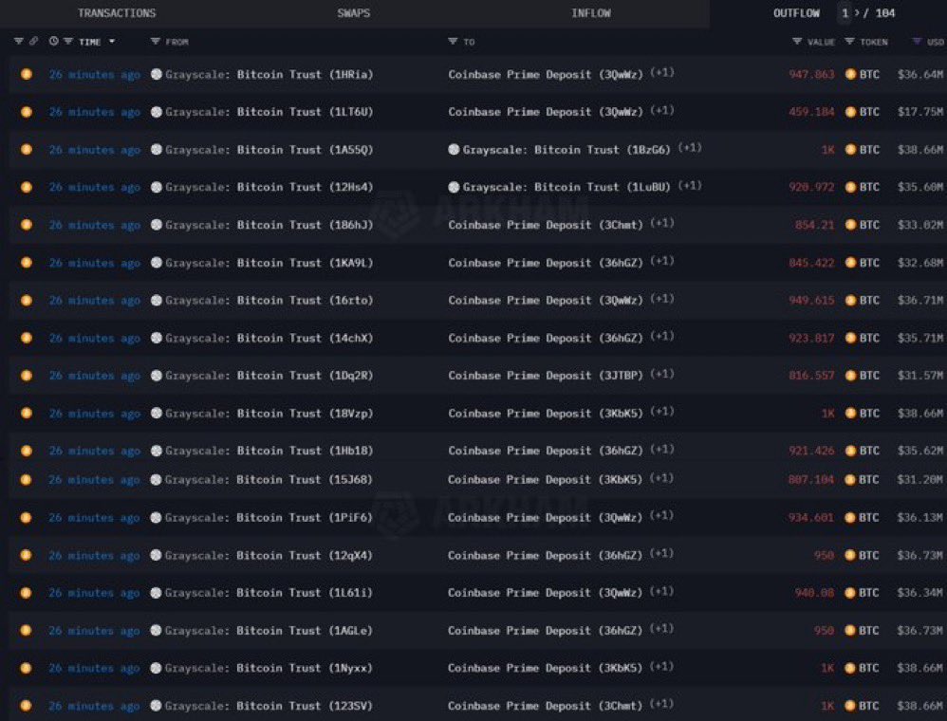Open Grayscale: Bitcoin Trust (1LT6U) sender
The image size is (947, 721).
(269, 112)
